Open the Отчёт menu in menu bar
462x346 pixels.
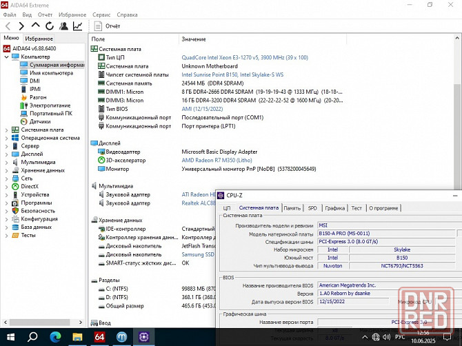click(45, 14)
